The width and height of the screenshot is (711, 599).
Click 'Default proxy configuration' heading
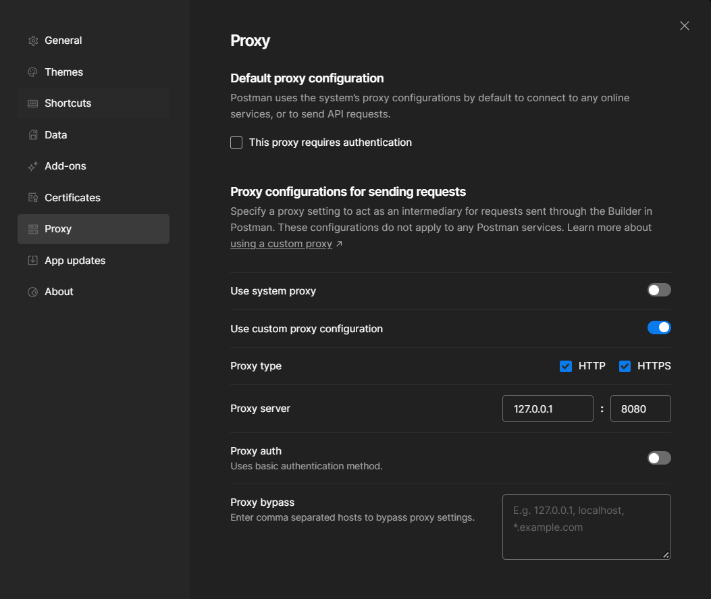point(307,78)
